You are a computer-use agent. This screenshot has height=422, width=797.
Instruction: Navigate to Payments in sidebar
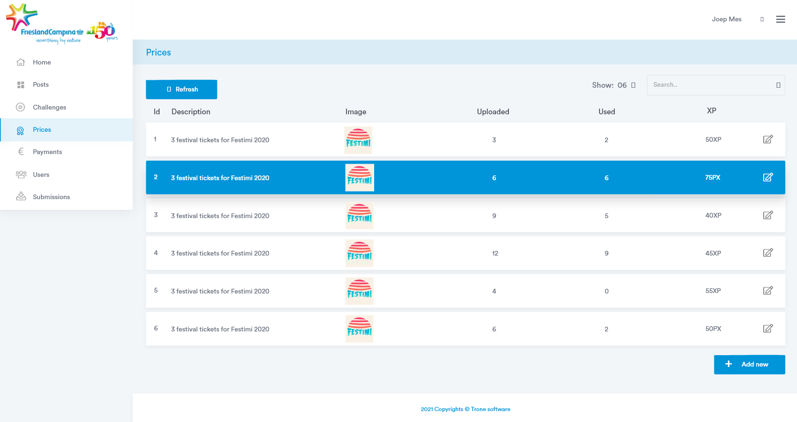pos(47,152)
